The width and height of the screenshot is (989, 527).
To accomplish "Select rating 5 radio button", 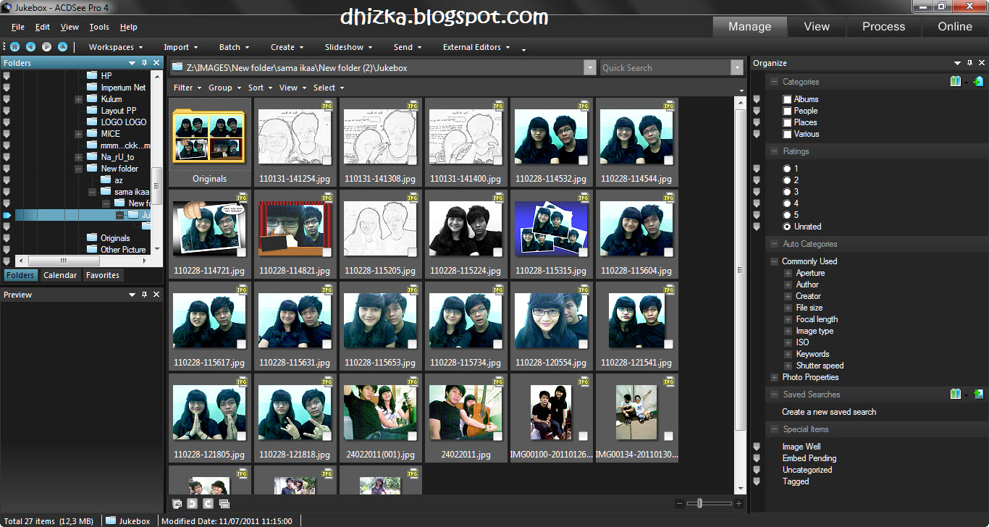I will point(787,215).
